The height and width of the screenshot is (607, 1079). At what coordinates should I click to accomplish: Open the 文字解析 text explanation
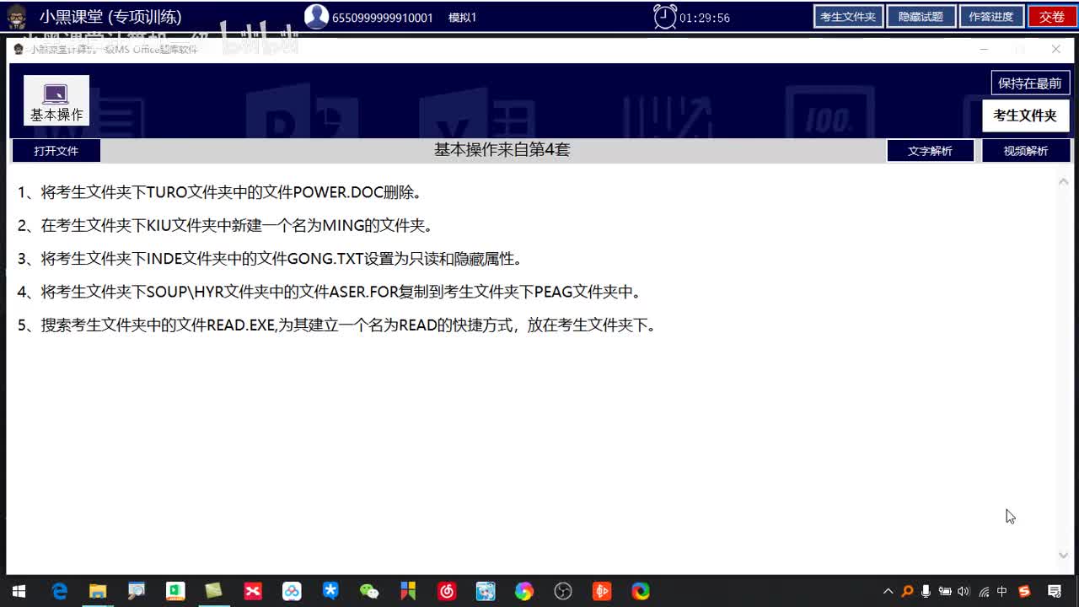(930, 151)
